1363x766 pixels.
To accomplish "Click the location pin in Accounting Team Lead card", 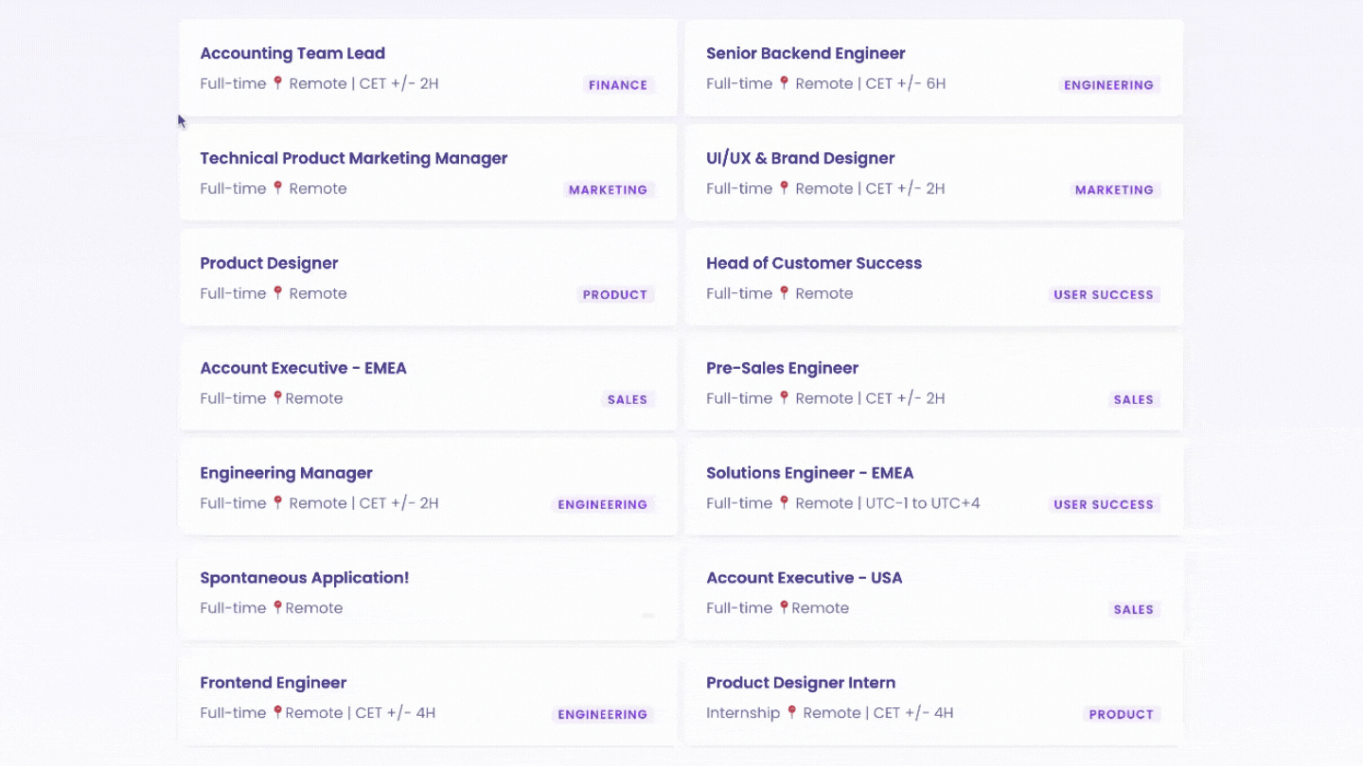I will 277,83.
